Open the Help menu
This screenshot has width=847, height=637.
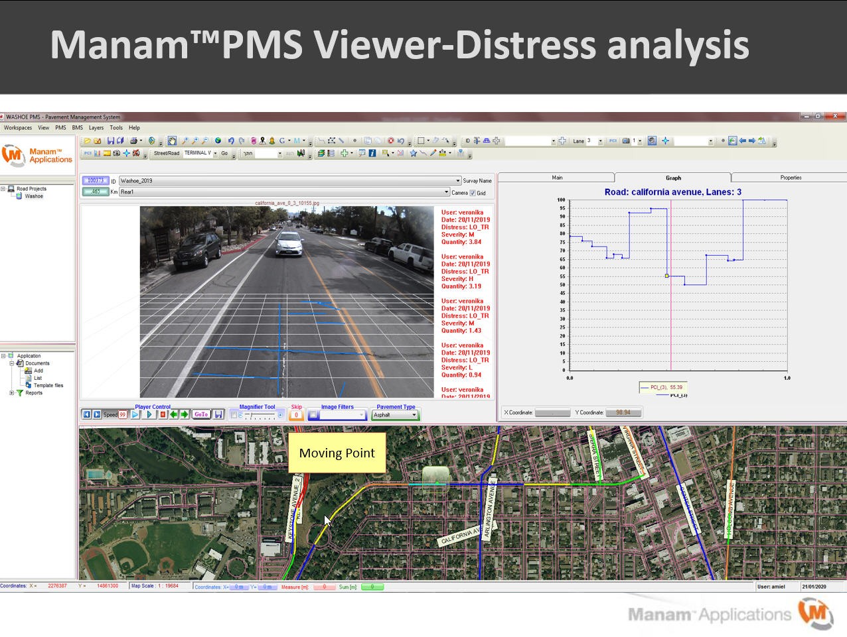(x=135, y=128)
